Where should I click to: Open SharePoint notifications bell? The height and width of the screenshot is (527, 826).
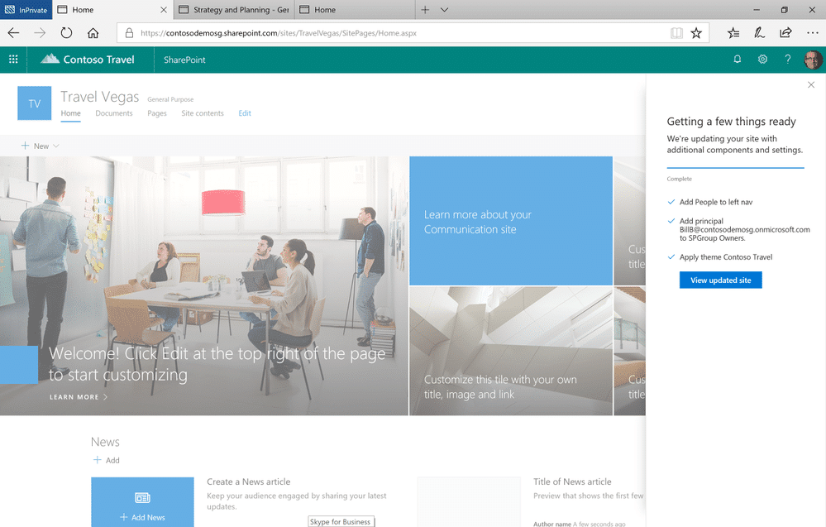pos(737,59)
